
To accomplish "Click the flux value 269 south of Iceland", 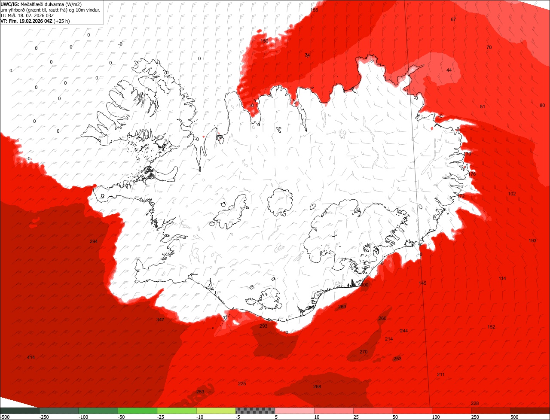I will [342, 307].
